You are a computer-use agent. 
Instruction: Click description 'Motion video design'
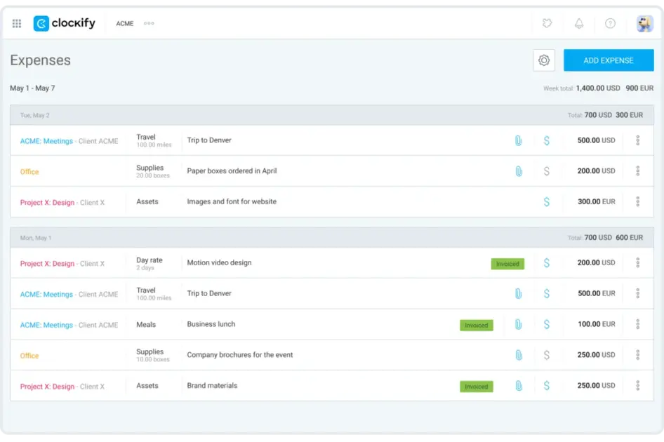coord(220,263)
